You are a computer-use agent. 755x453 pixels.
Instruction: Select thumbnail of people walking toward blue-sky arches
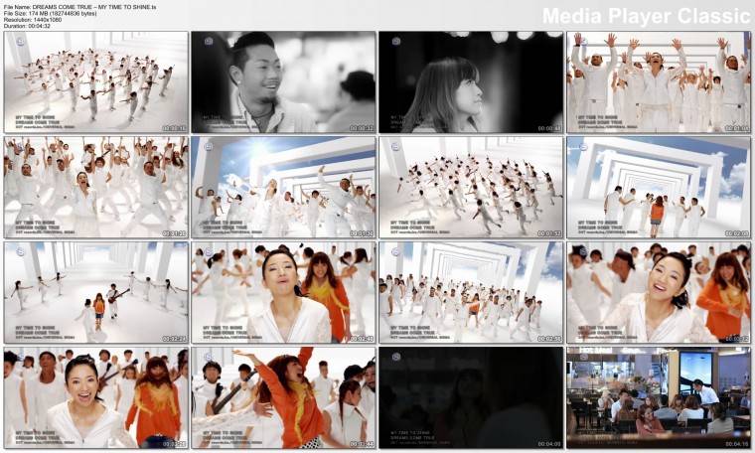(x=659, y=187)
